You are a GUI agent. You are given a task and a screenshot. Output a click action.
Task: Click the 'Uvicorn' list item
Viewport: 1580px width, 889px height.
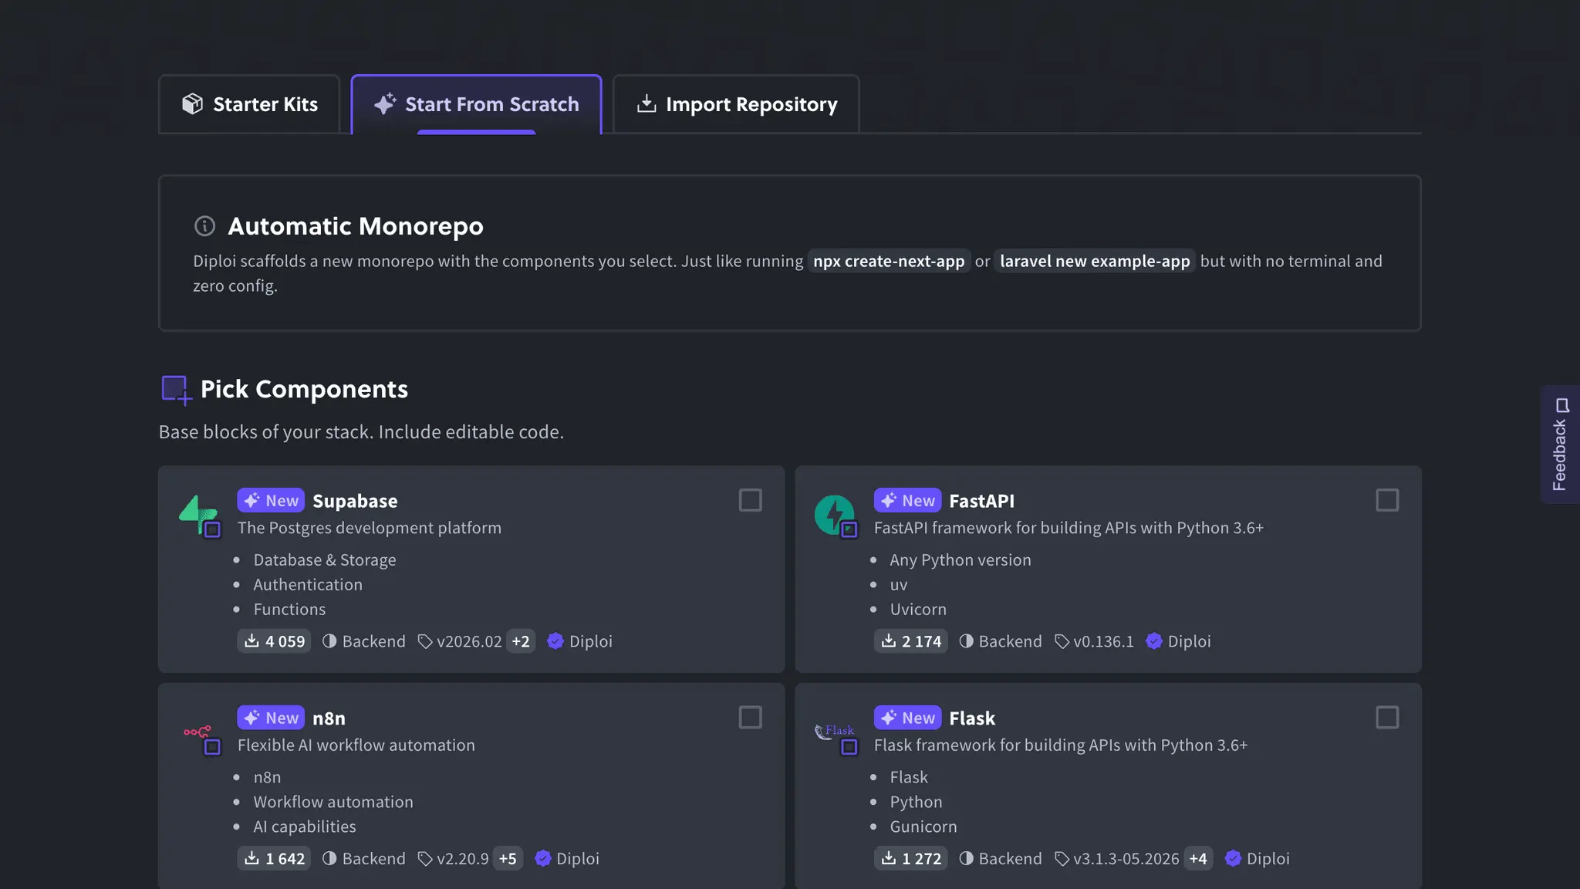pyautogui.click(x=918, y=610)
